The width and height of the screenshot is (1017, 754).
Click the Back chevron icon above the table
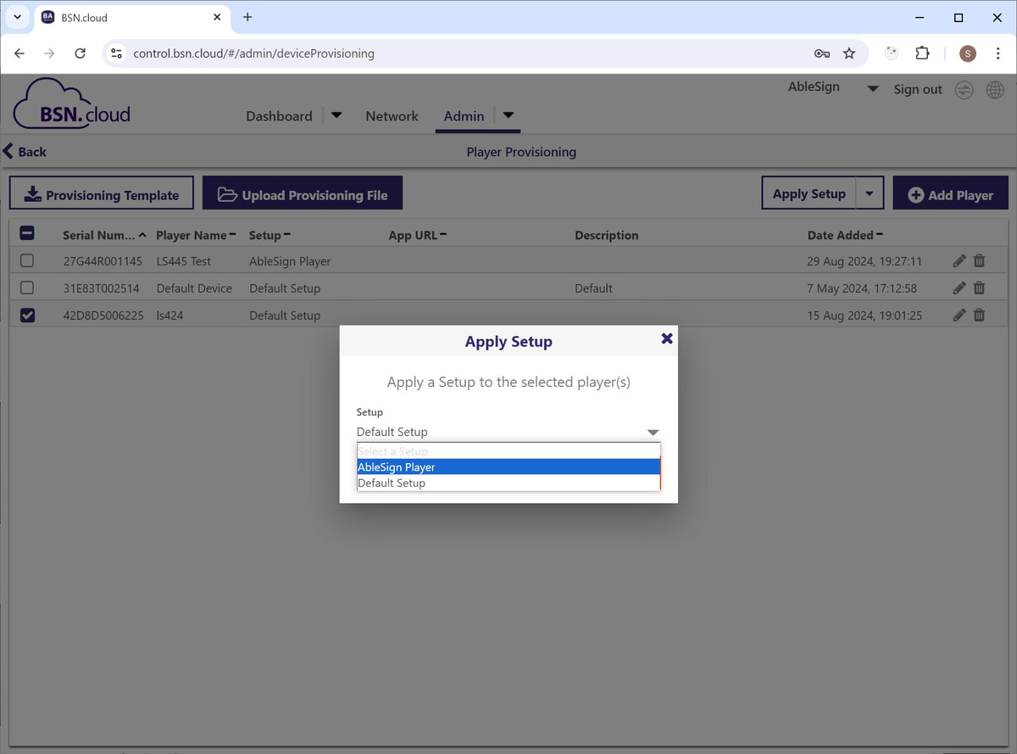(8, 151)
